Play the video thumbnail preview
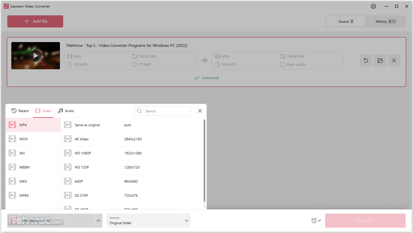This screenshot has width=413, height=233. (36, 56)
